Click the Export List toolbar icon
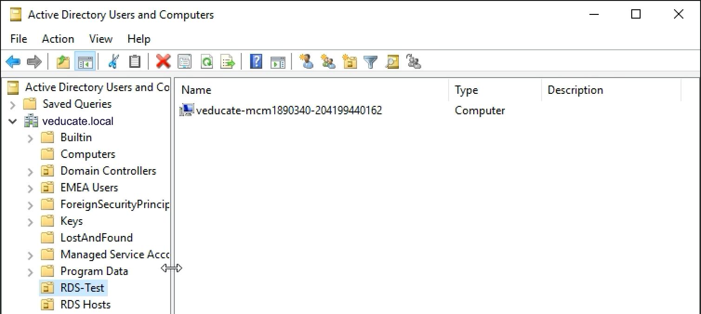 [x=228, y=61]
